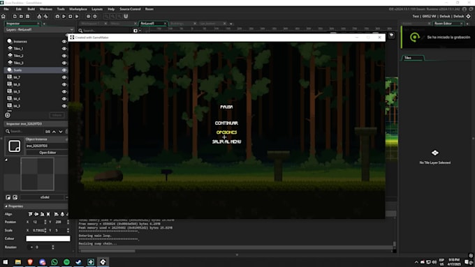The image size is (475, 267).
Task: Go to previous search result arrow
Action: [x=54, y=132]
